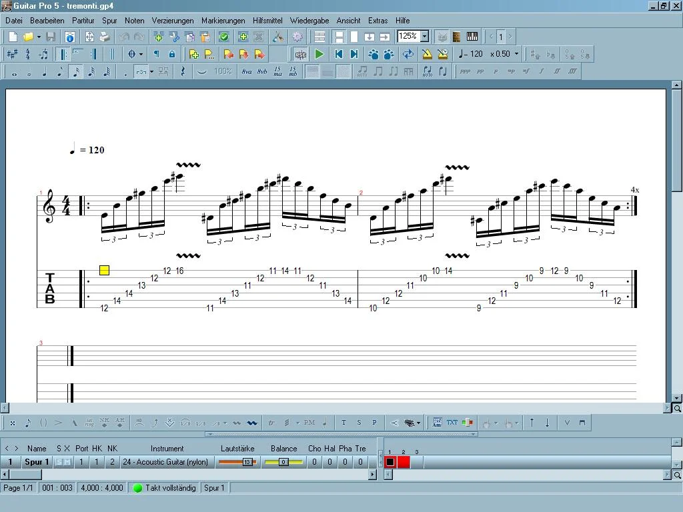Open the Verzierungen menu
The height and width of the screenshot is (512, 683).
(173, 21)
